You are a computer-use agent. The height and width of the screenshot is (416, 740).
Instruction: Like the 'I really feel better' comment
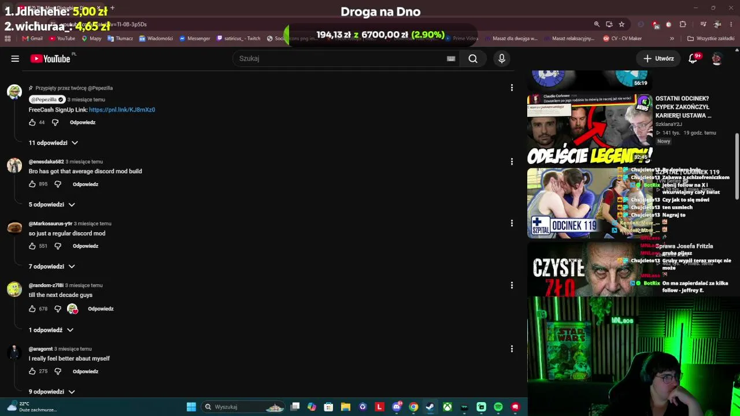click(x=32, y=372)
